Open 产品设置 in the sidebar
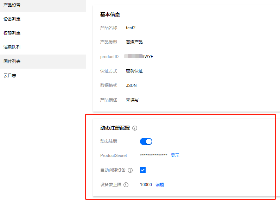 point(12,5)
